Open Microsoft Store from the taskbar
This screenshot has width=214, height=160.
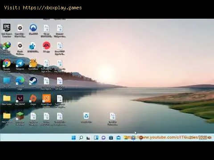(111, 138)
